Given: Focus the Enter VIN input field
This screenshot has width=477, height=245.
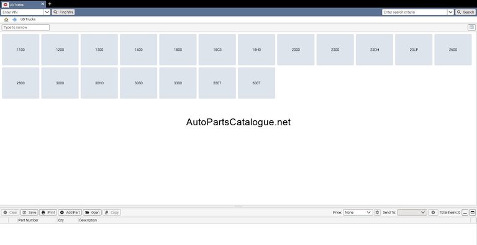Looking at the screenshot, I should [22, 12].
